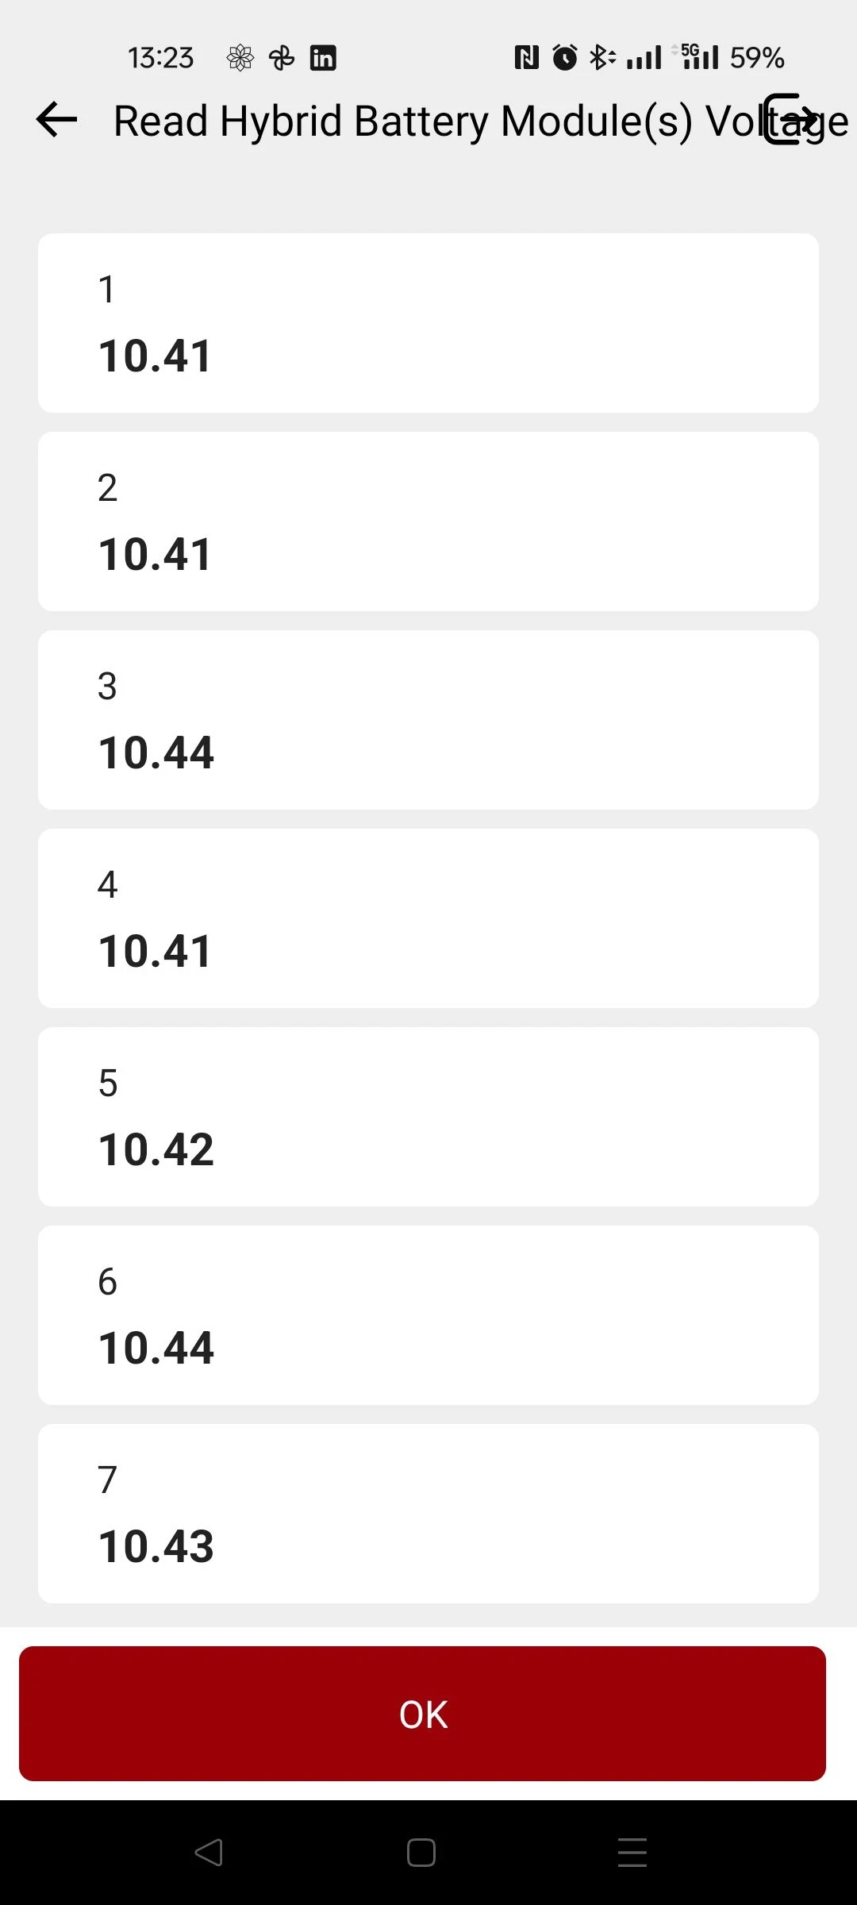This screenshot has width=857, height=1905.
Task: Tap the pinwheel notification icon
Action: 282,58
